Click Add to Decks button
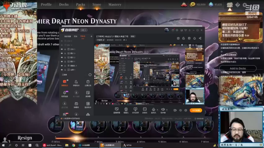The height and width of the screenshot is (148, 264). point(238,68)
